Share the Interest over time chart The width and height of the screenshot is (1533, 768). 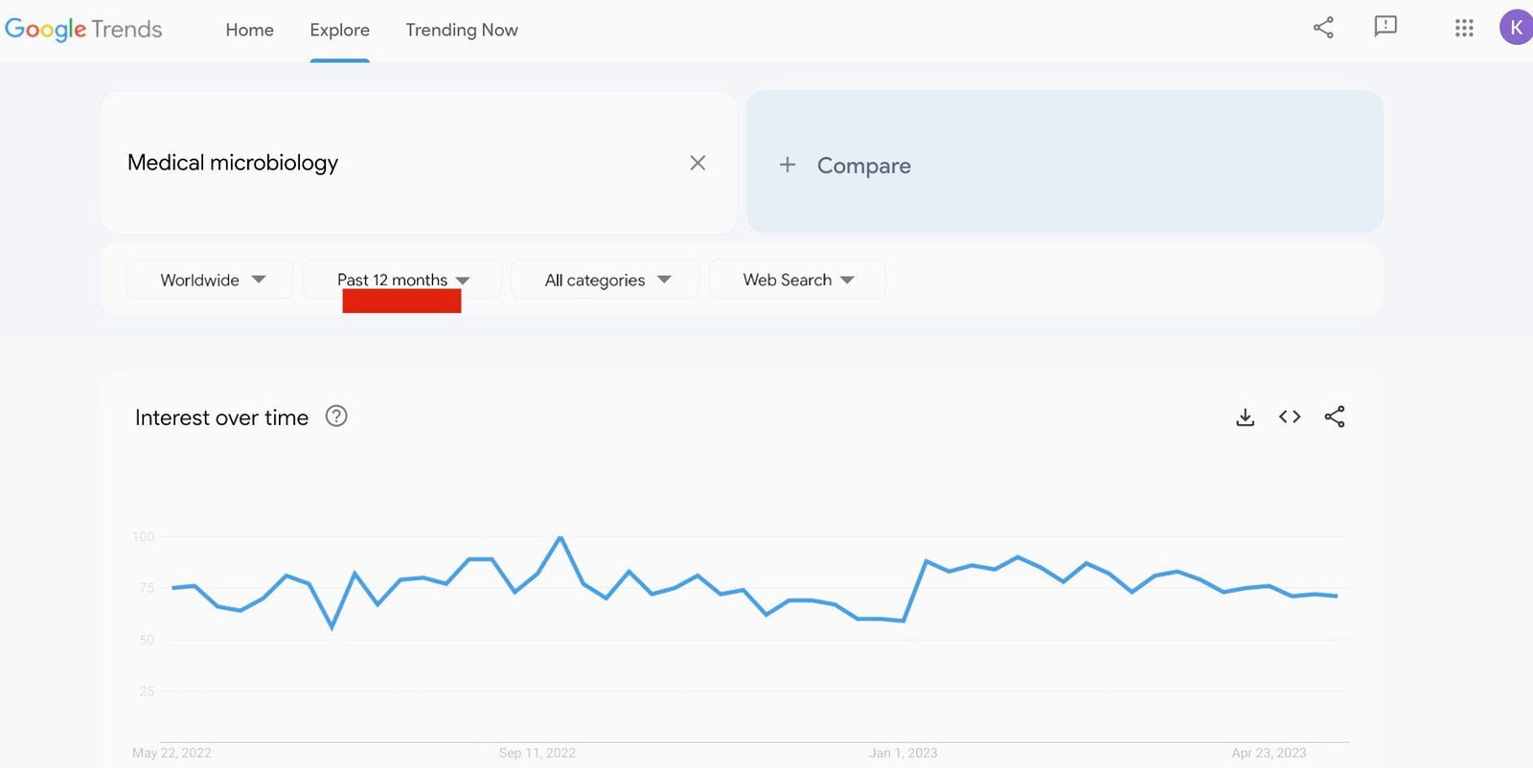coord(1335,417)
